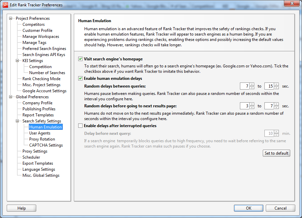
Task: Open CAPTCHA Settings
Action: point(46,145)
